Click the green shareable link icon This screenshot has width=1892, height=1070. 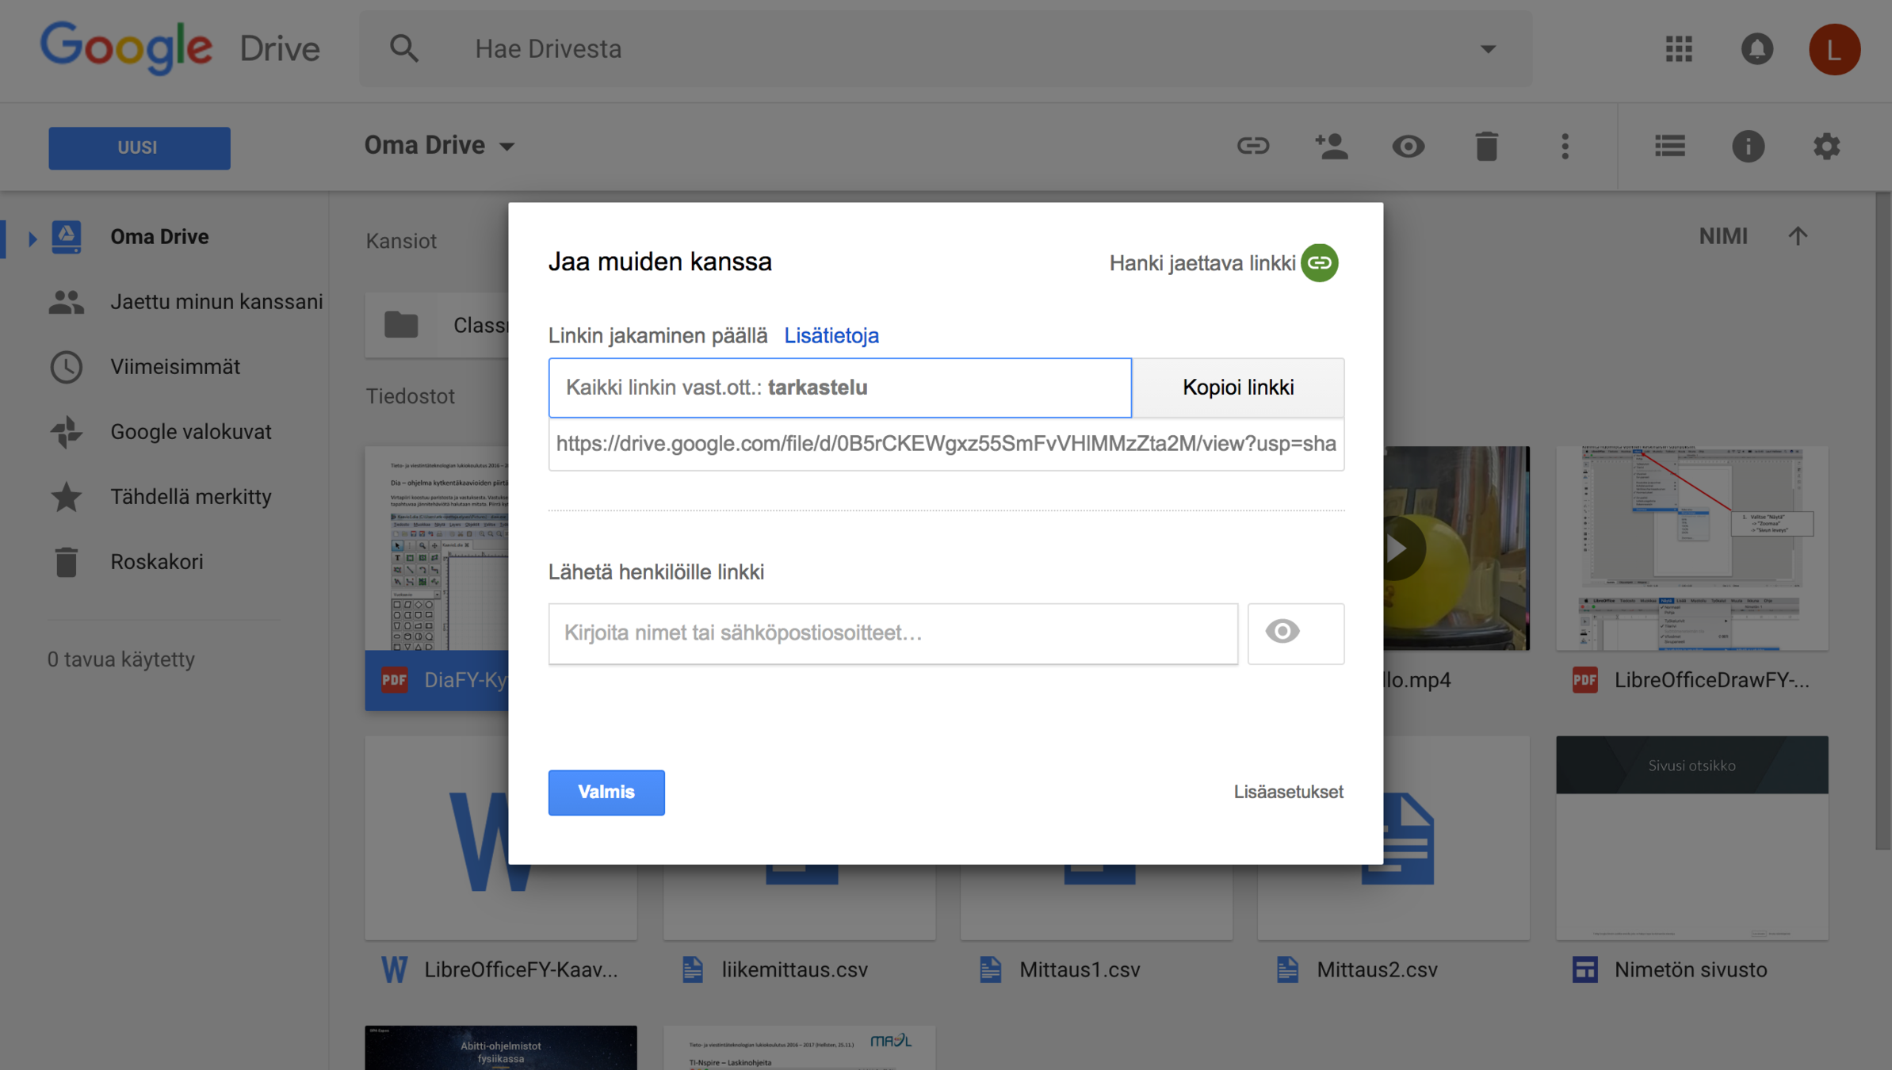click(1319, 262)
